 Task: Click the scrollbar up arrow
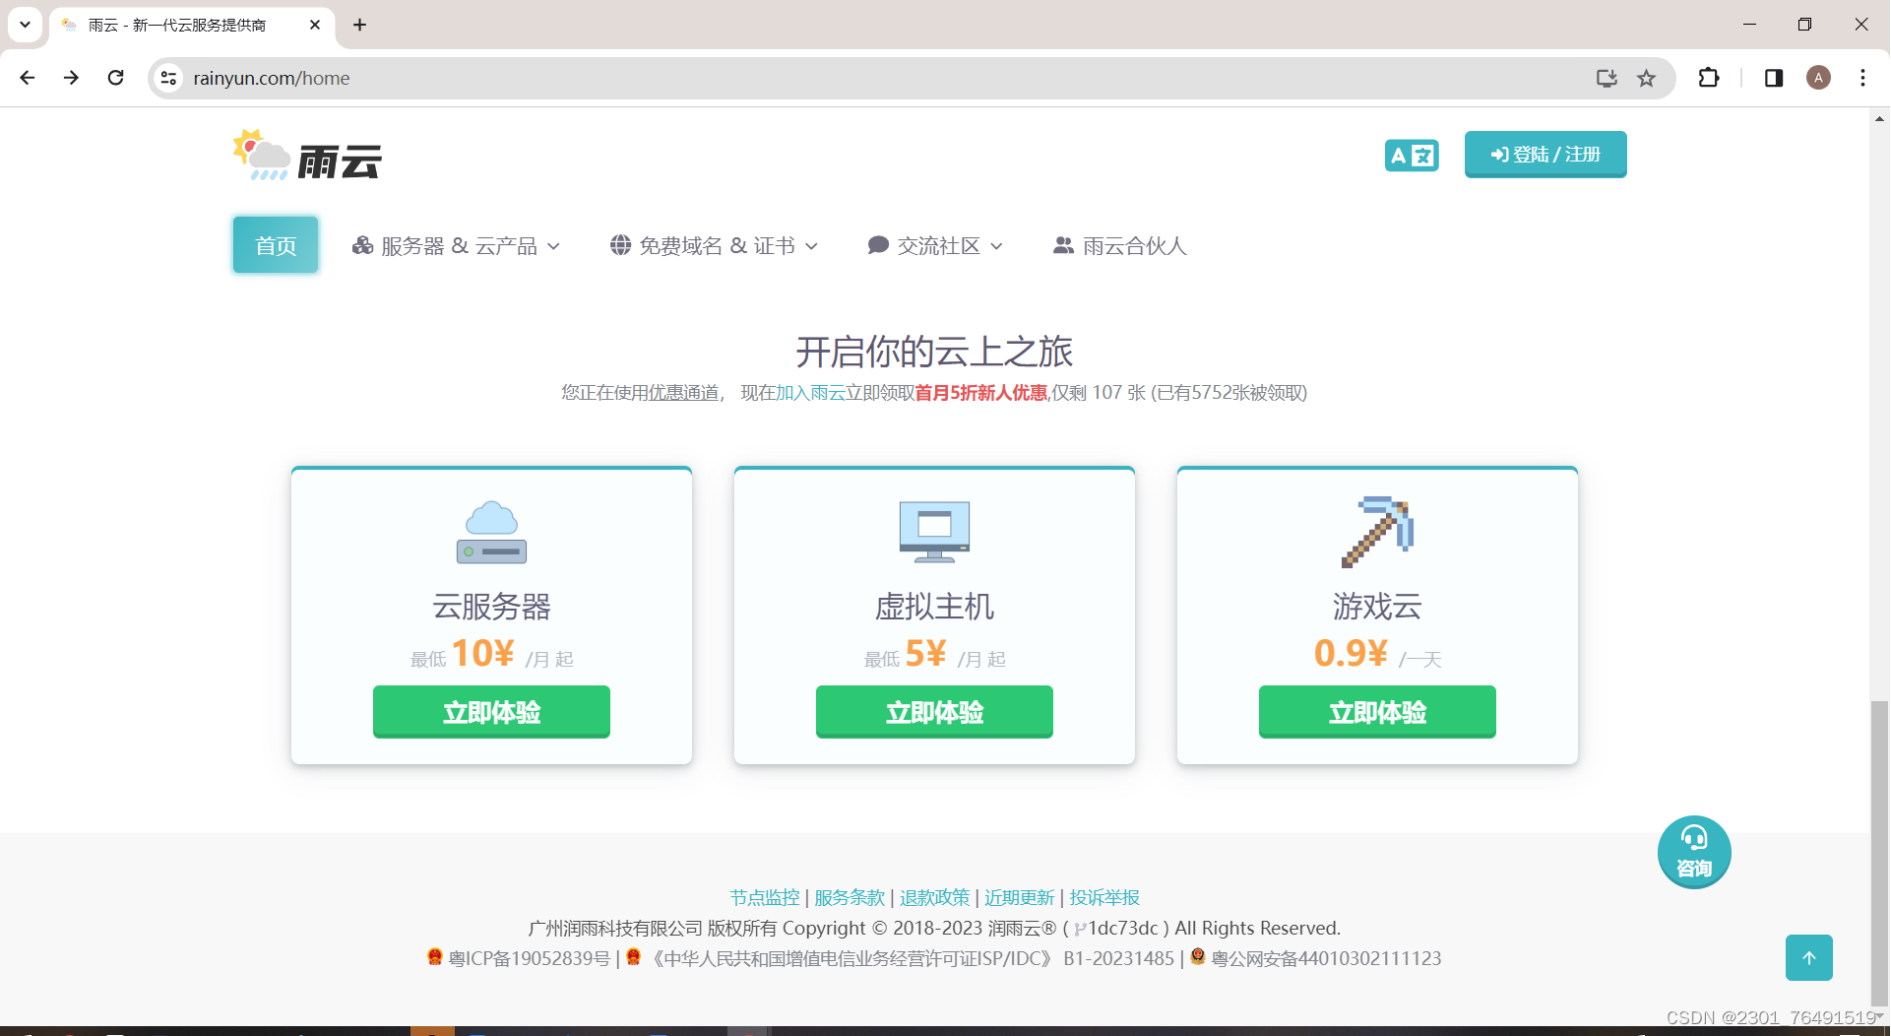point(1879,118)
